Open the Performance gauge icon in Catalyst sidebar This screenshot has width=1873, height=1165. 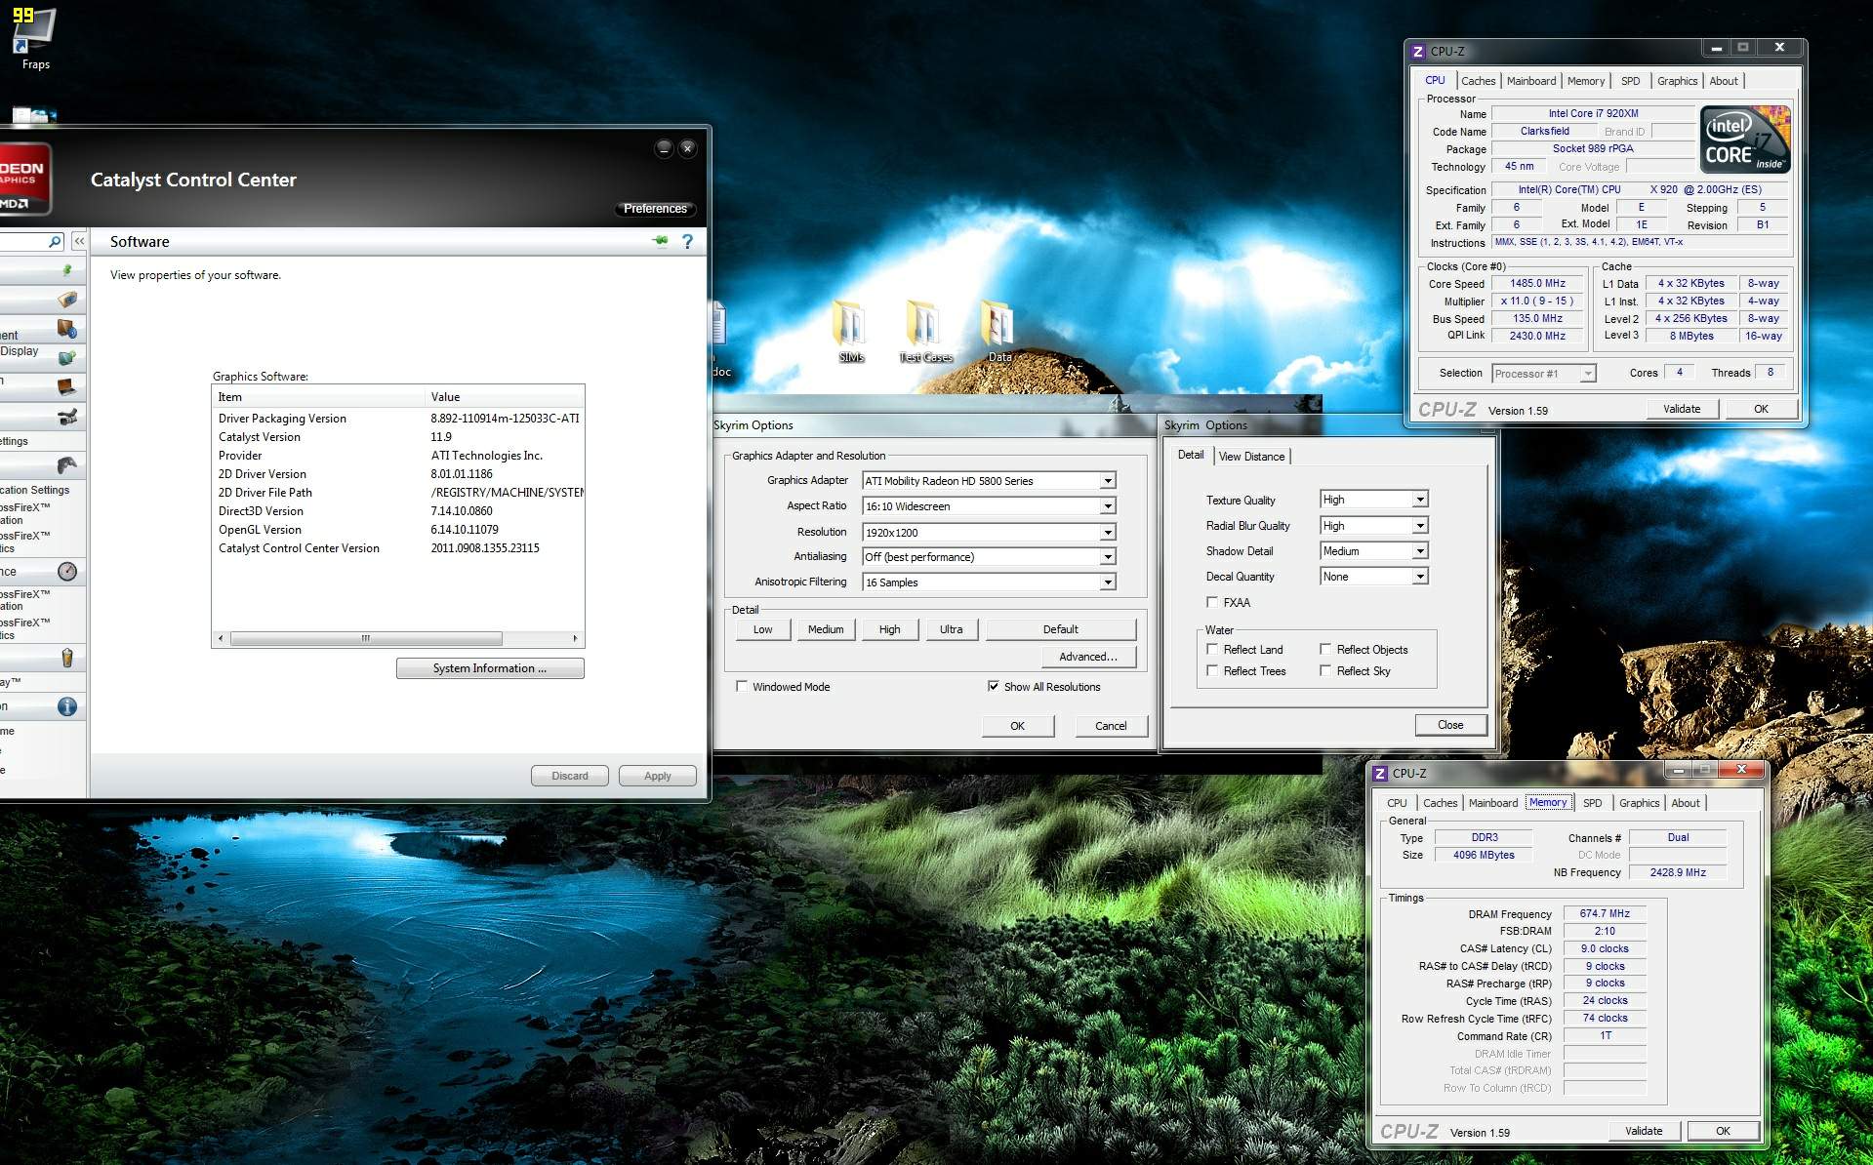tap(67, 571)
